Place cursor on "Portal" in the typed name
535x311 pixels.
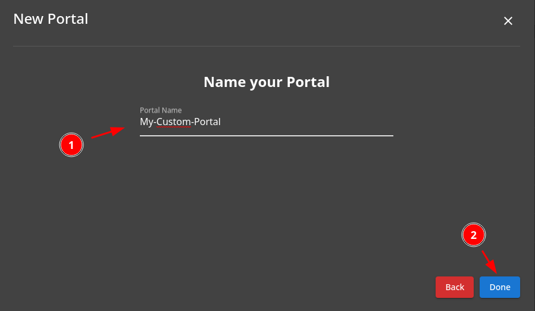point(207,122)
